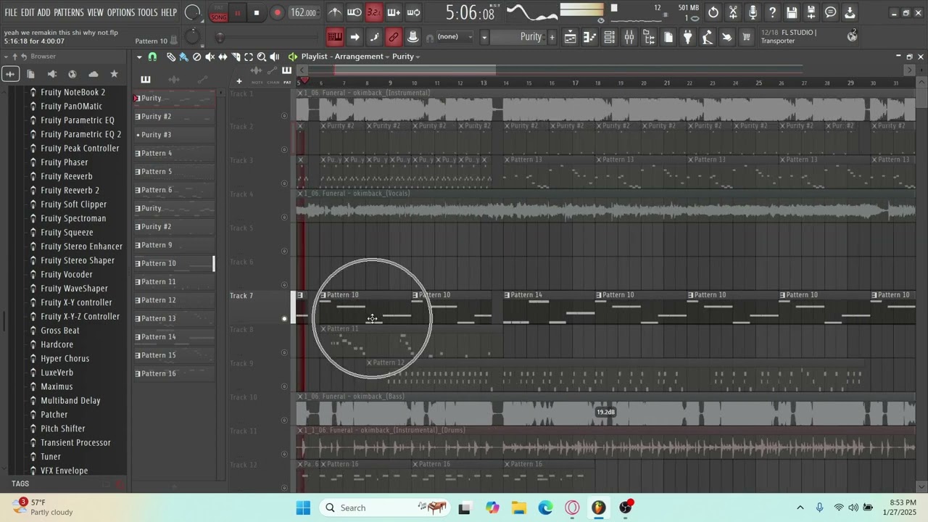Open the Playlist view from main toolbar

click(x=571, y=37)
